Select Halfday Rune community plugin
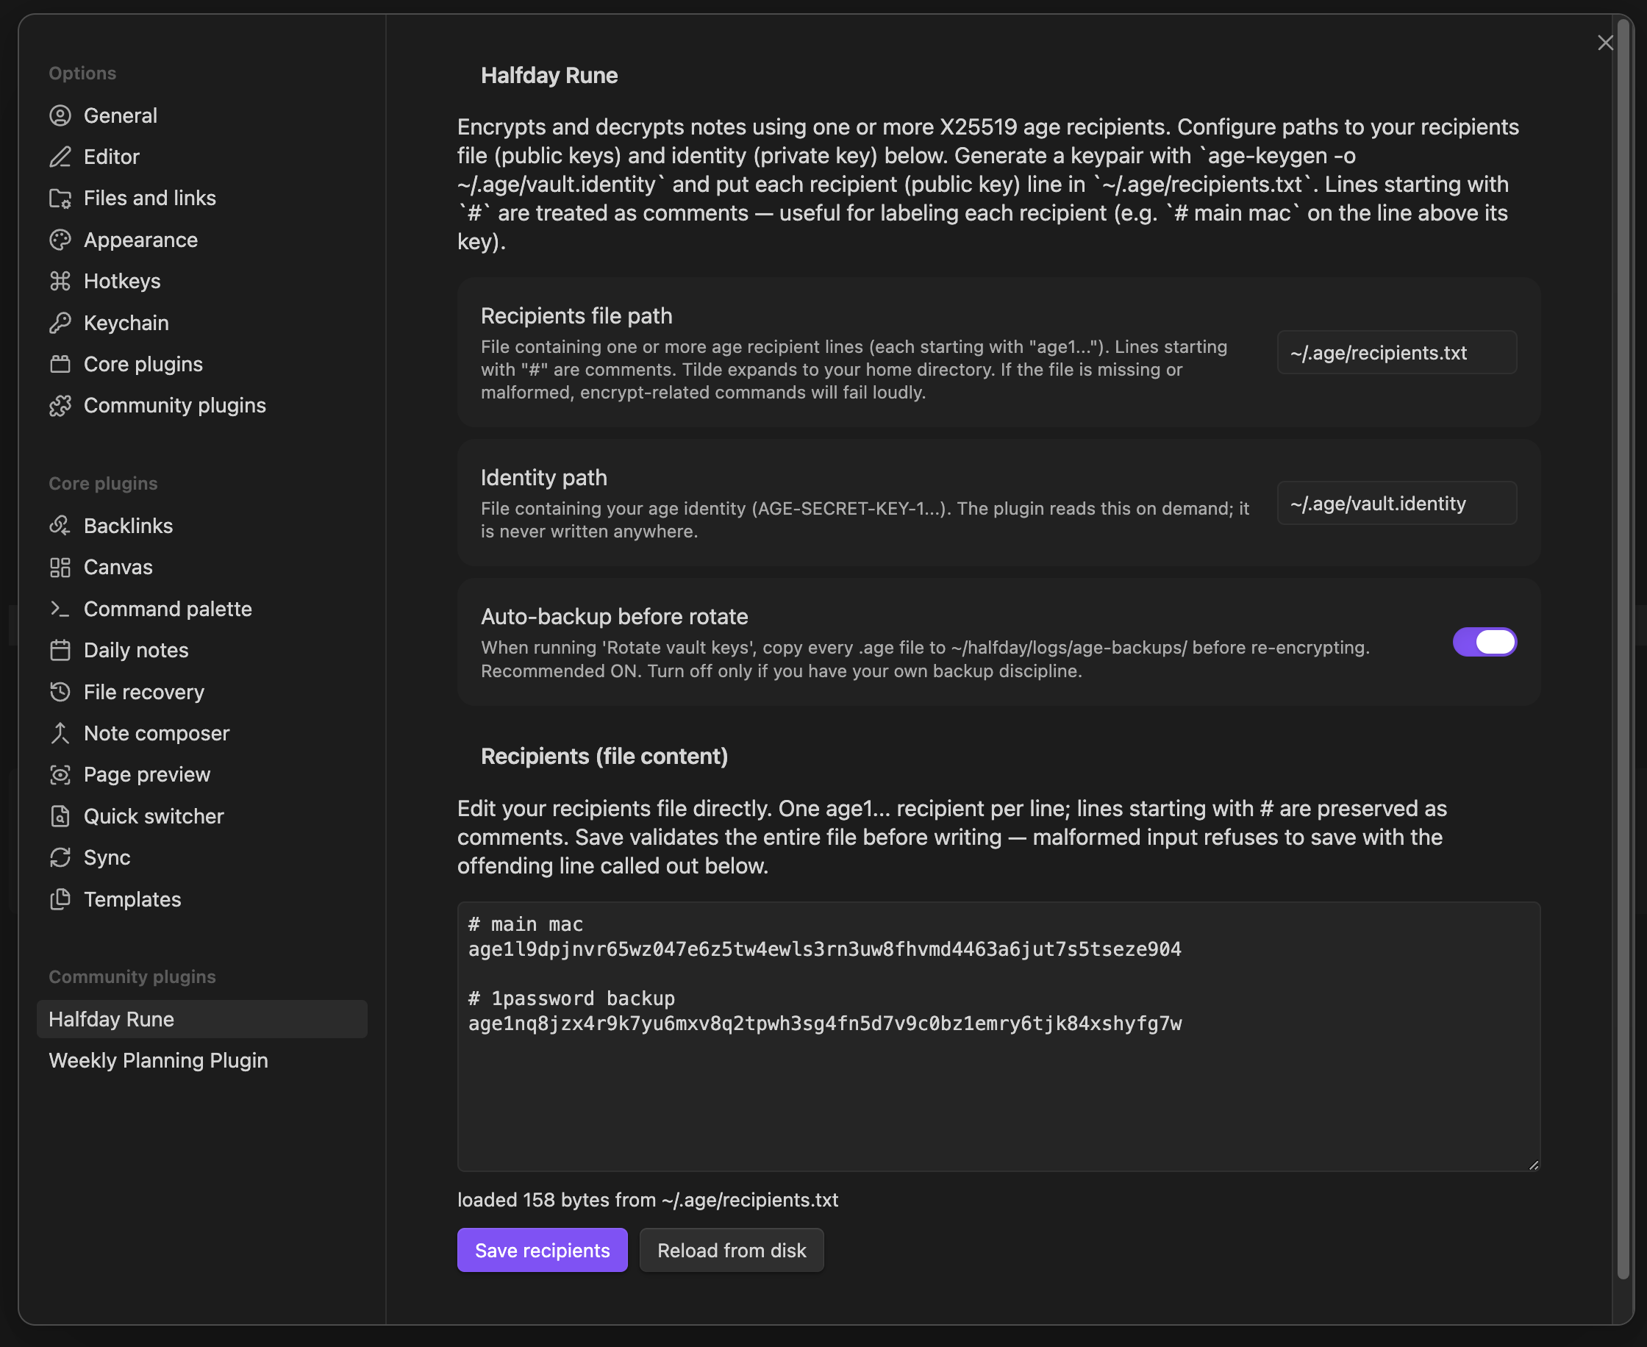Image resolution: width=1647 pixels, height=1347 pixels. point(201,1019)
